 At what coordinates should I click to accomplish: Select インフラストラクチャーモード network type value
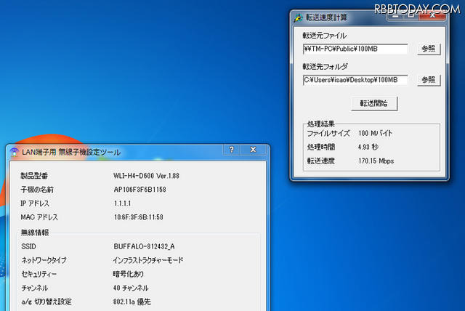click(x=148, y=260)
